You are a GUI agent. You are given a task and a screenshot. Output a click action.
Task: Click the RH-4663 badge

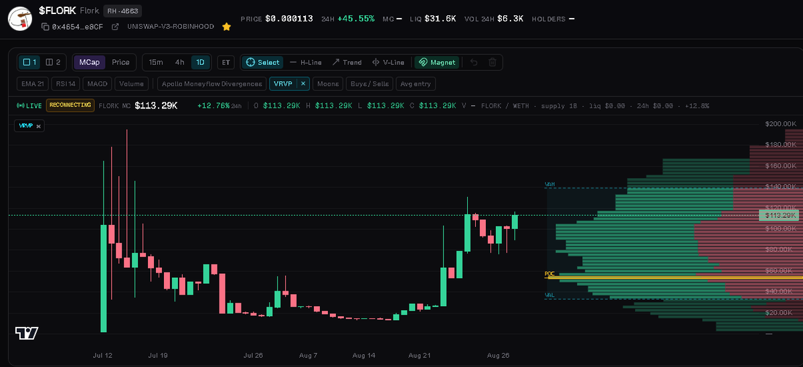click(x=122, y=11)
